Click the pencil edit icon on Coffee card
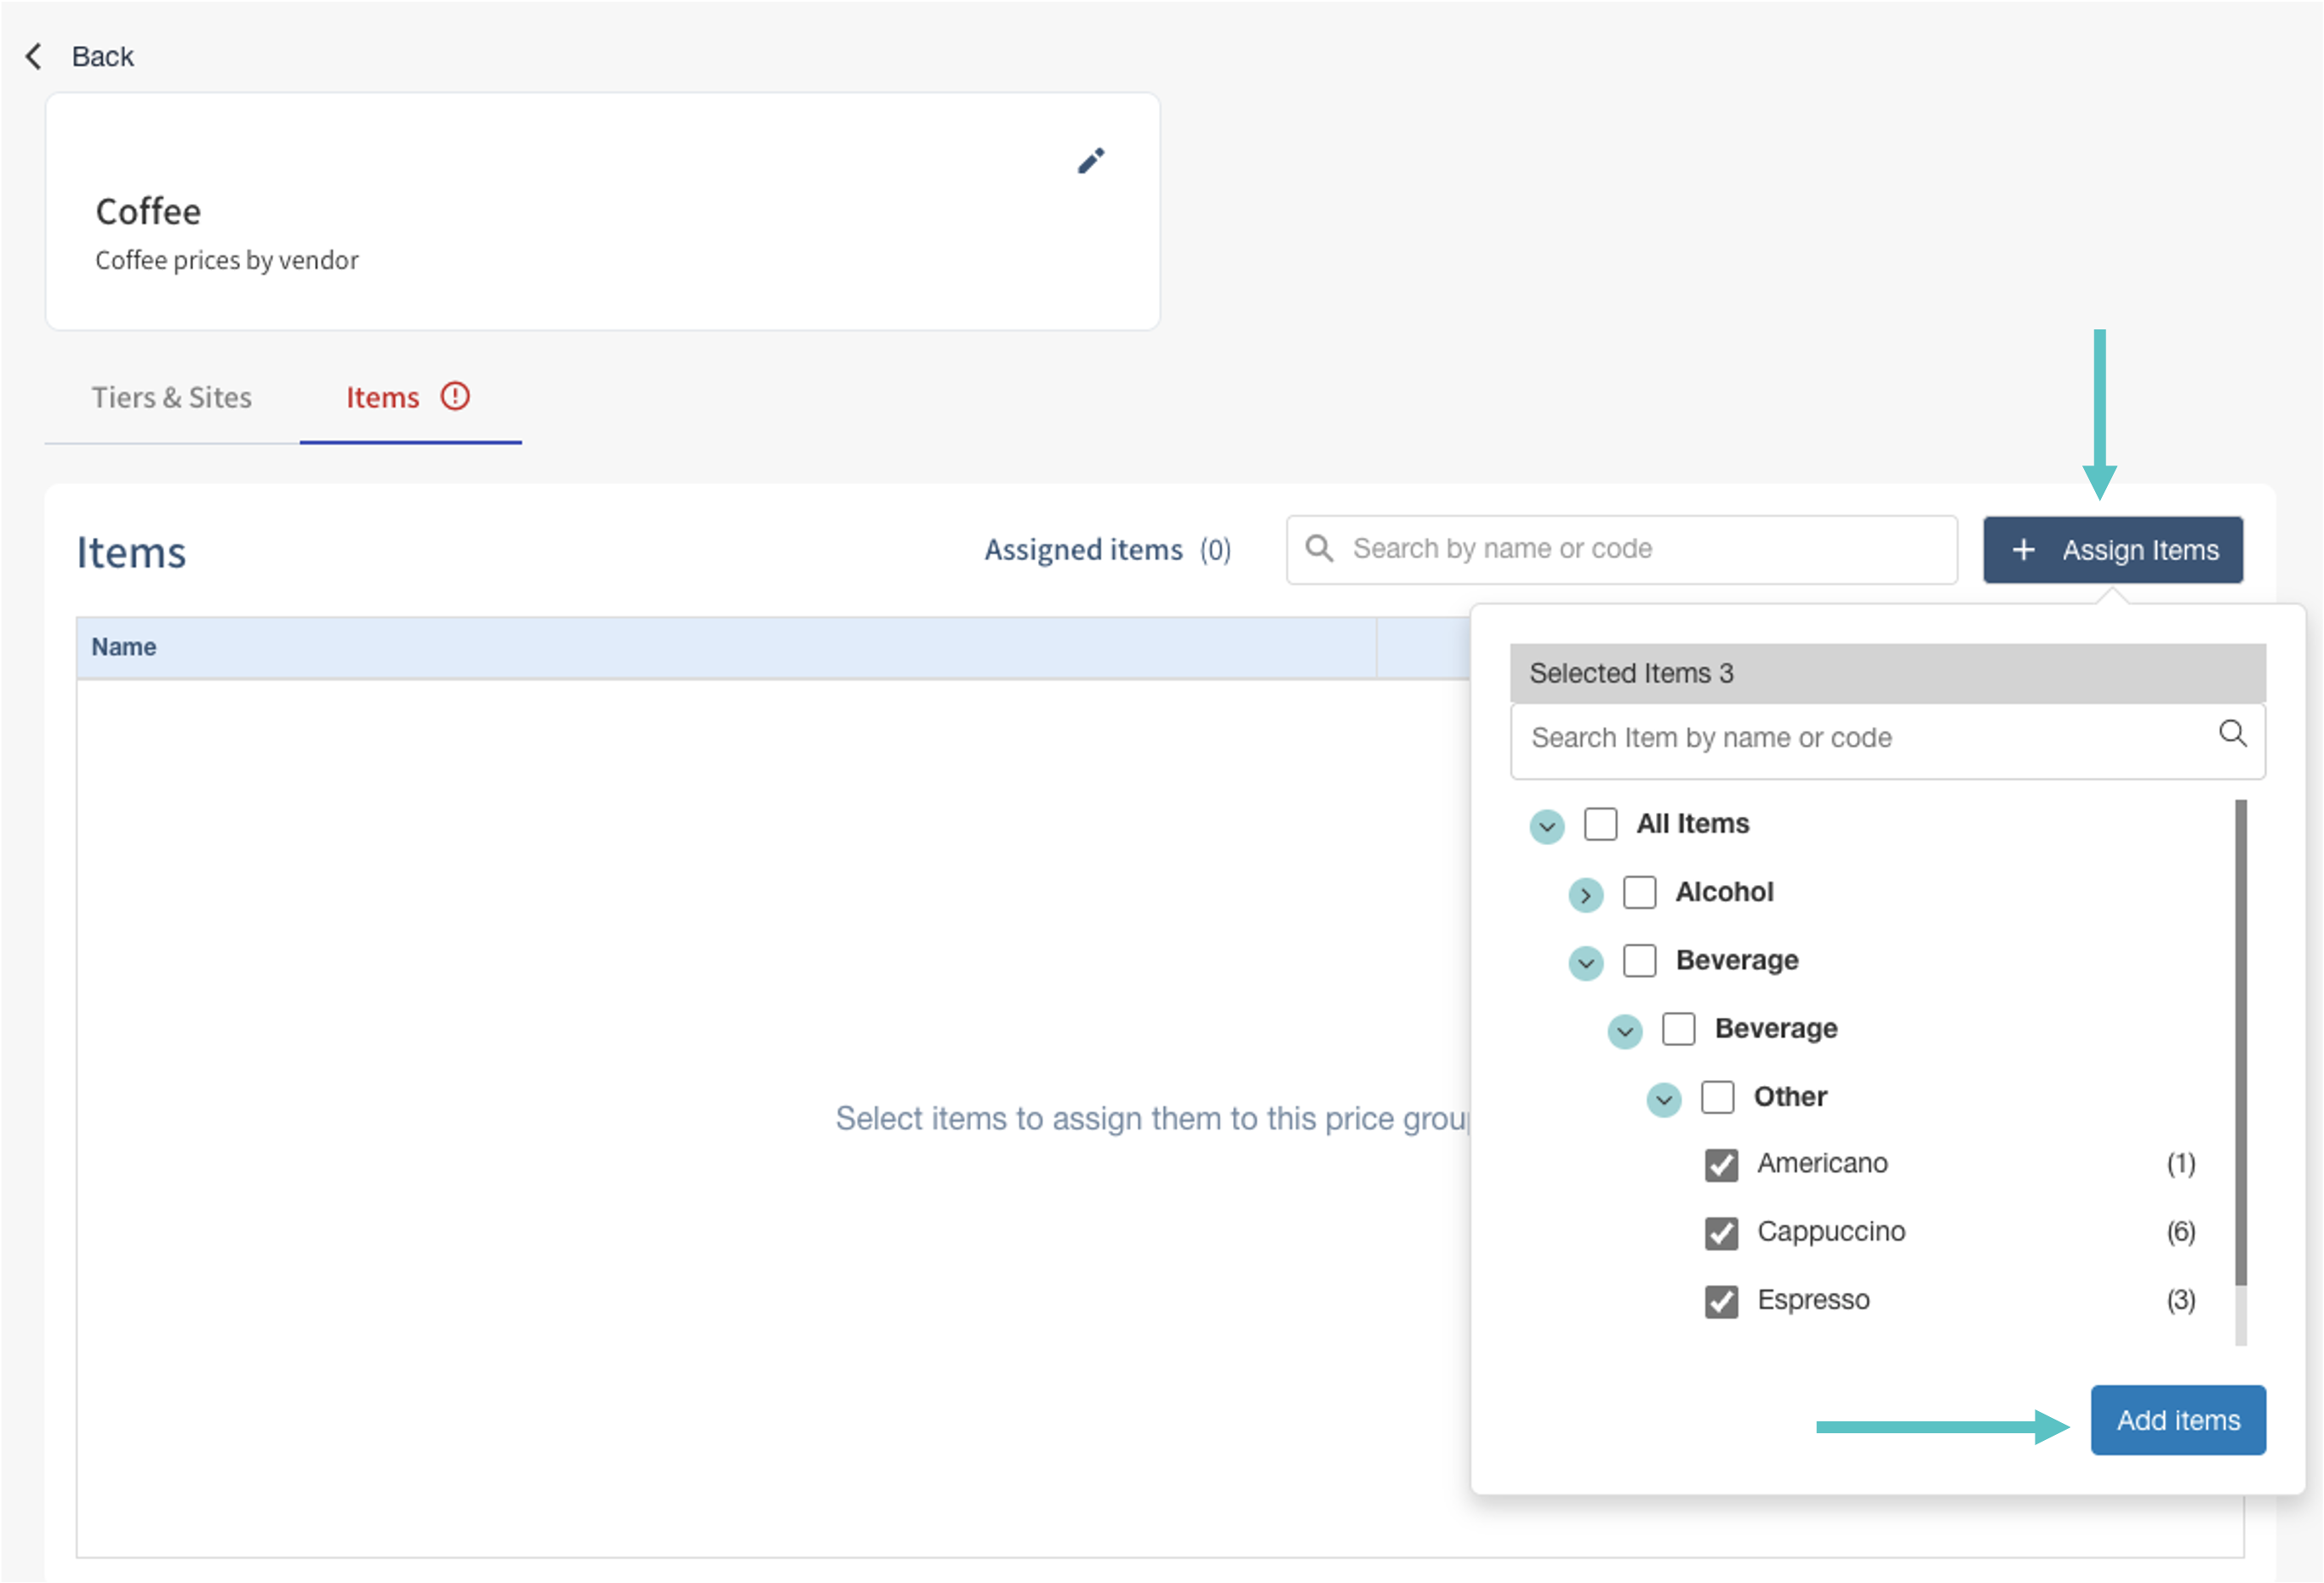 pos(1090,161)
